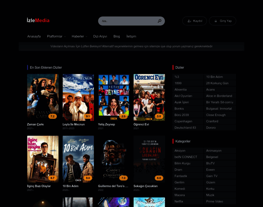The width and height of the screenshot is (263, 207).
Task: Click the Yetiş Zeynep title link
Action: pyautogui.click(x=107, y=125)
